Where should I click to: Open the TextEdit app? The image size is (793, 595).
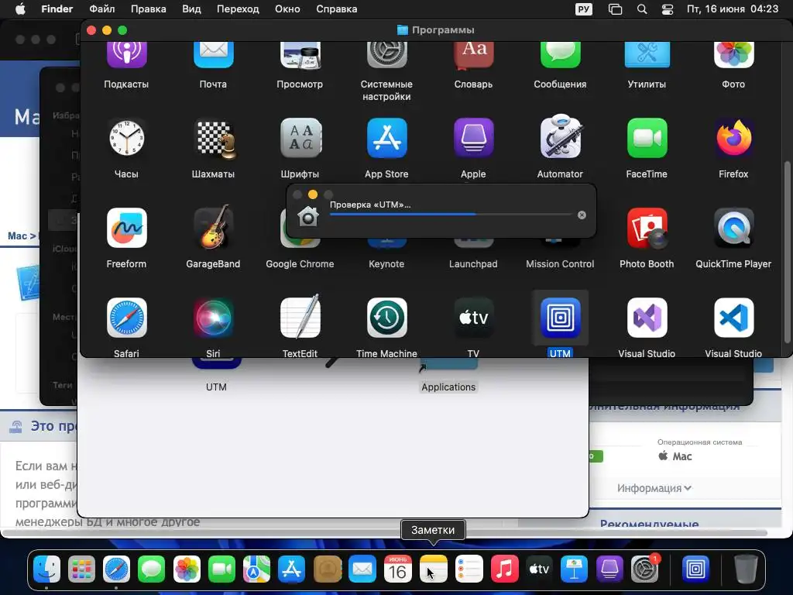pos(300,317)
